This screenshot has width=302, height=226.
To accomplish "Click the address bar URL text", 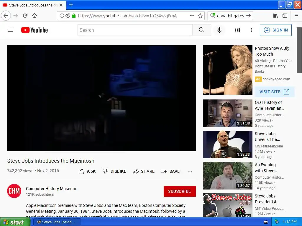I will 127,16.
